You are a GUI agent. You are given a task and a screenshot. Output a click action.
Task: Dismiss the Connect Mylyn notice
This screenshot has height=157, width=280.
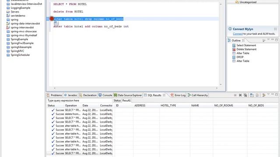[275, 29]
